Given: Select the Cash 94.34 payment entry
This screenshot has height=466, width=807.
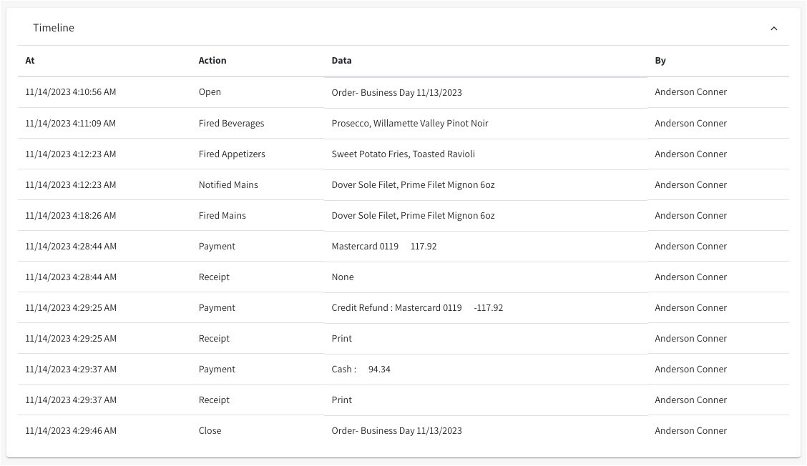Looking at the screenshot, I should (361, 370).
